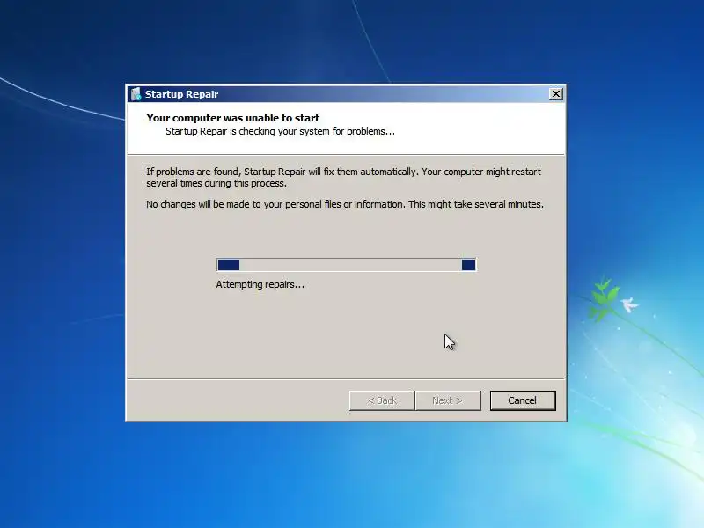Click the 'No changes will be made' sentence
The height and width of the screenshot is (528, 704).
[345, 204]
